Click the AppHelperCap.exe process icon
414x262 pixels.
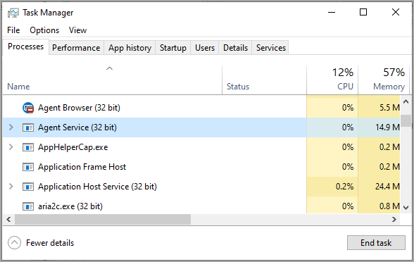(x=28, y=147)
